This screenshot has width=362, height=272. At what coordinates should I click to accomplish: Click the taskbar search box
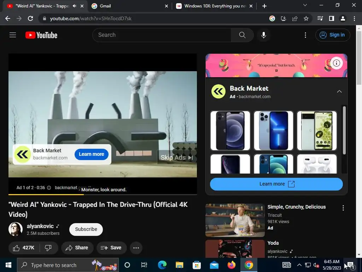(68, 265)
